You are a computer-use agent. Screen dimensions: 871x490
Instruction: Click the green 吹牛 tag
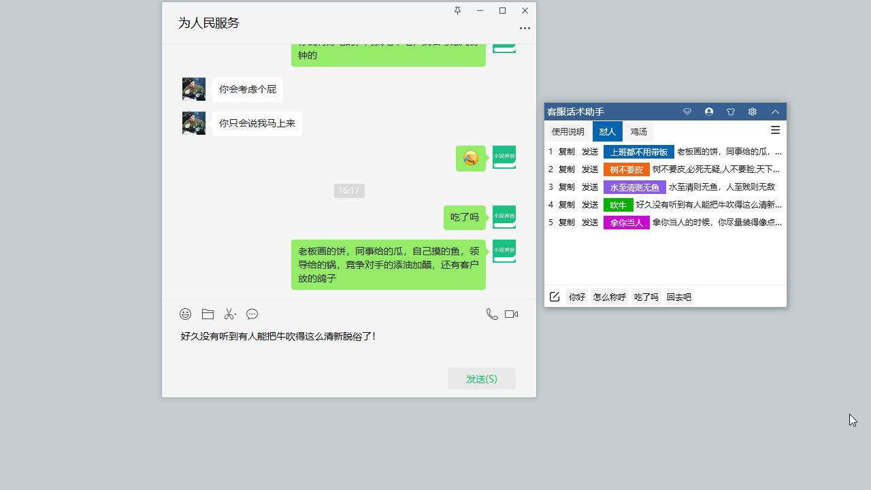point(619,205)
